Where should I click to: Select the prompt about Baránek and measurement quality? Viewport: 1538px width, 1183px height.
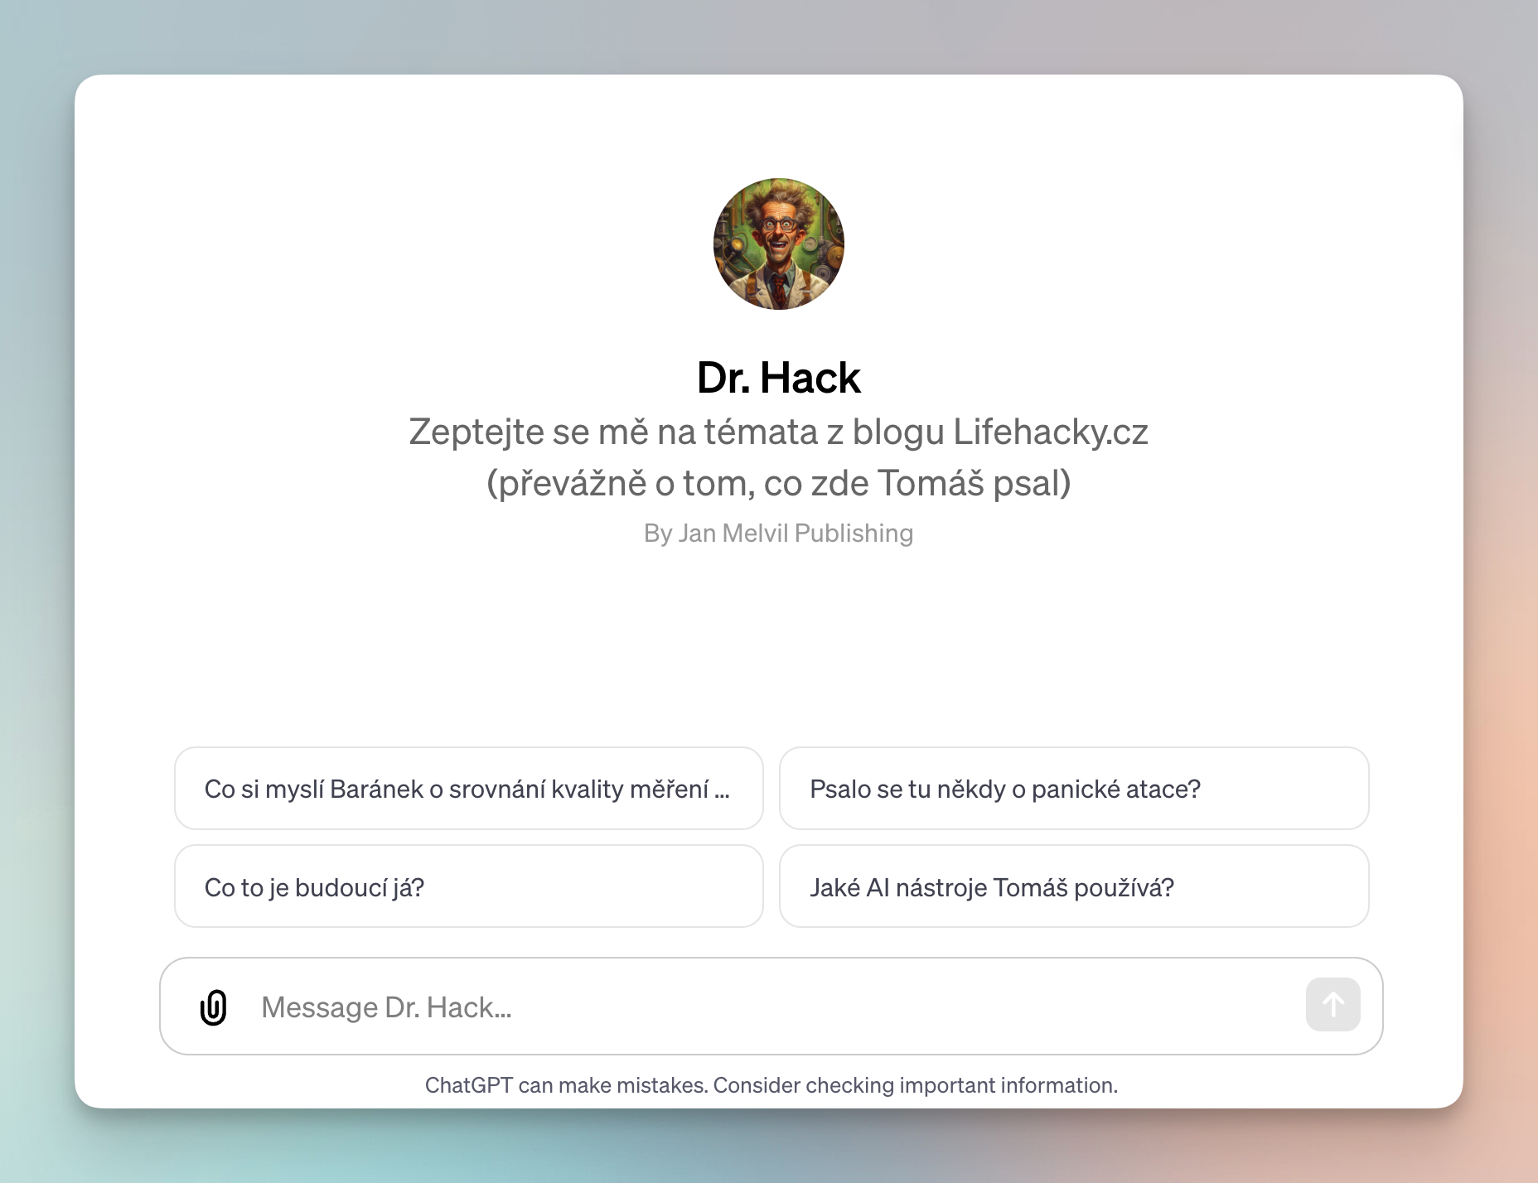click(468, 789)
